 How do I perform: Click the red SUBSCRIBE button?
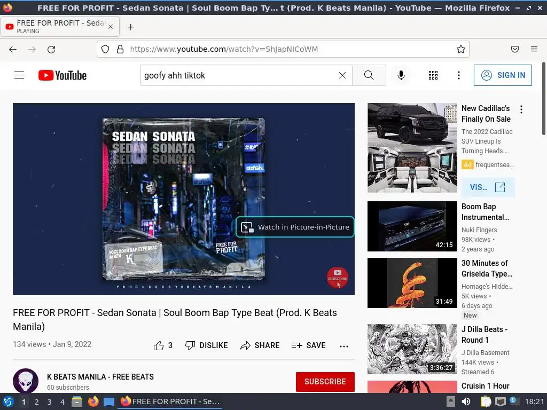pos(325,382)
